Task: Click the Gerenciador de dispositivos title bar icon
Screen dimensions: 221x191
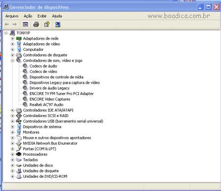Action: click(6, 7)
